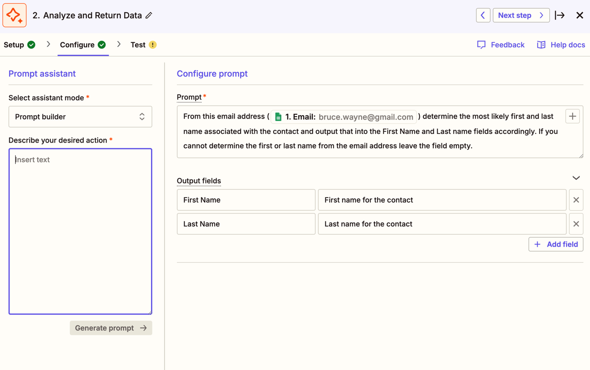
Task: Switch to the Test tab
Action: point(143,45)
